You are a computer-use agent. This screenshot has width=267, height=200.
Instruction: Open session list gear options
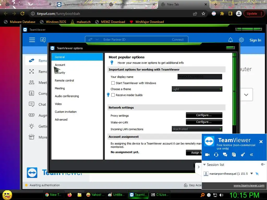point(263,164)
